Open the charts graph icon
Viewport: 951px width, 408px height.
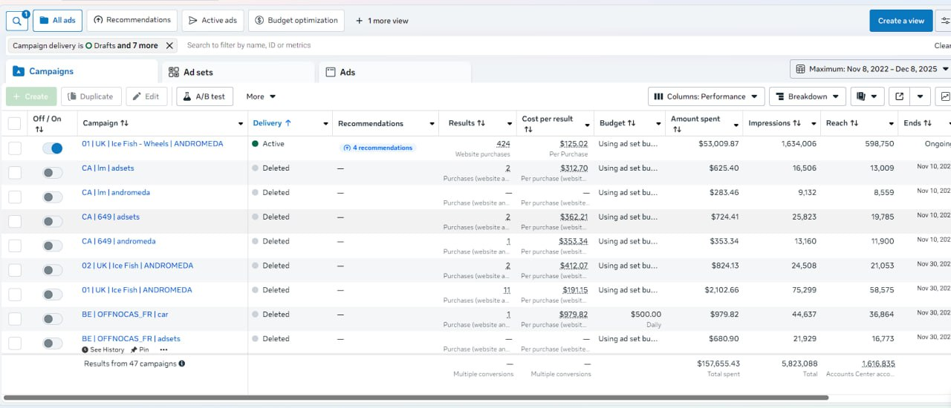coord(944,96)
